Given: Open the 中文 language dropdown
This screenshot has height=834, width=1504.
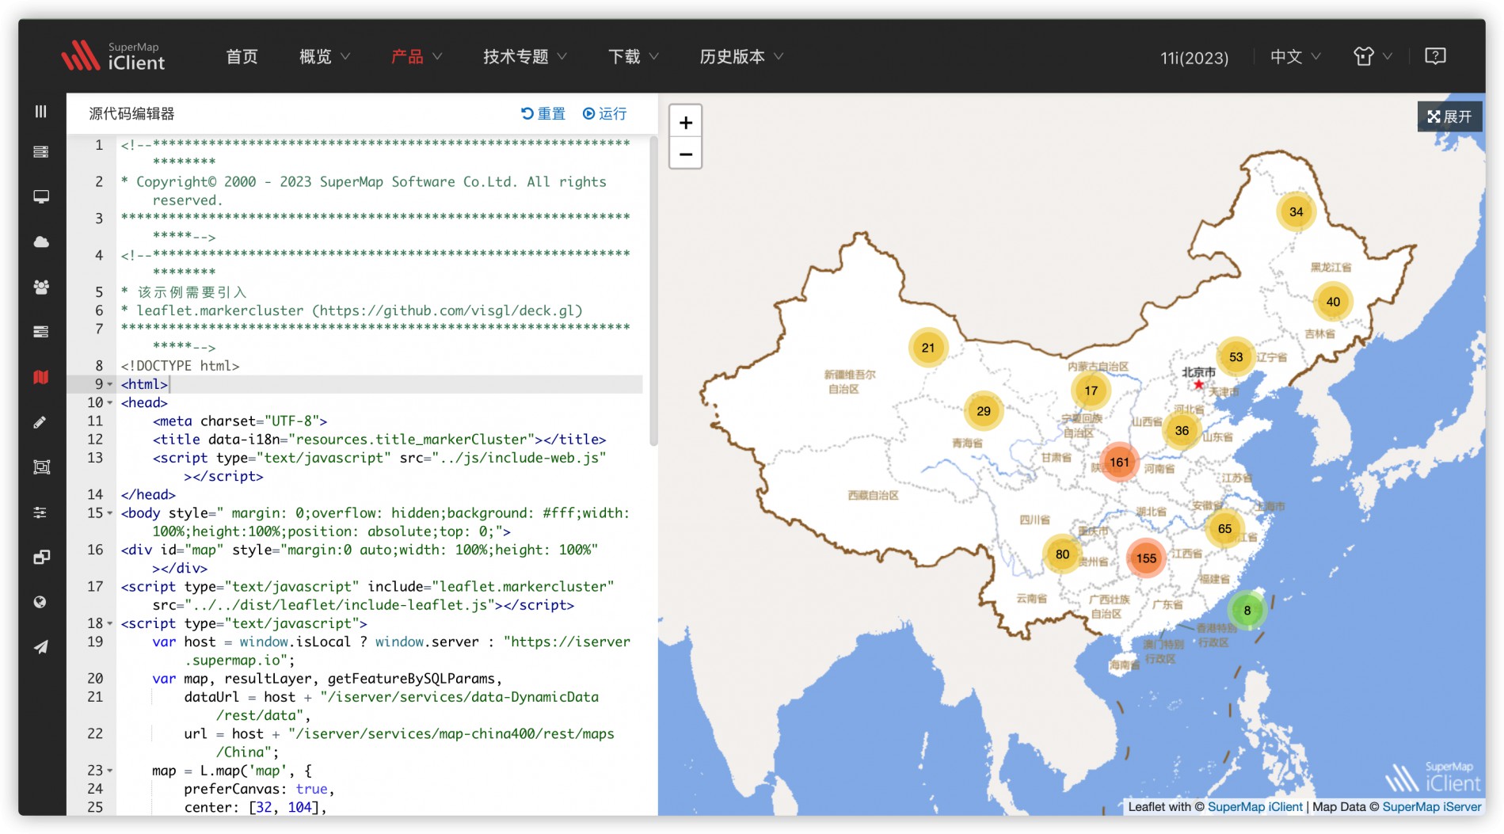Looking at the screenshot, I should point(1296,56).
